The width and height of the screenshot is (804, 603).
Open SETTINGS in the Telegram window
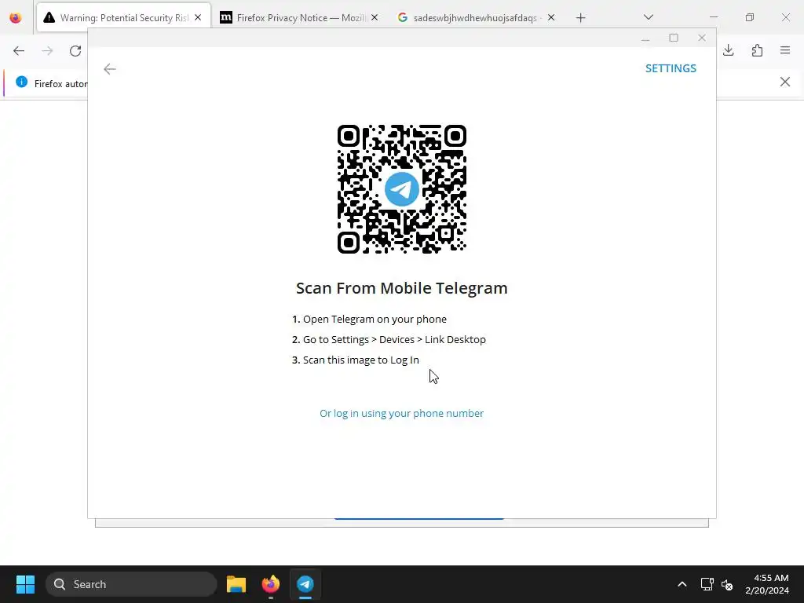[671, 68]
